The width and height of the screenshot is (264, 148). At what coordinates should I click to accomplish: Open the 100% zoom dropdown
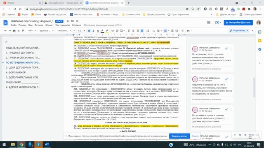32,31
